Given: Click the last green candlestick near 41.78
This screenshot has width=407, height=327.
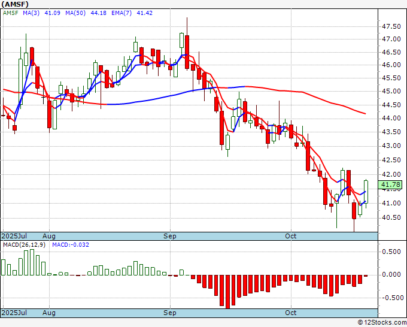Looking at the screenshot, I should (366, 194).
